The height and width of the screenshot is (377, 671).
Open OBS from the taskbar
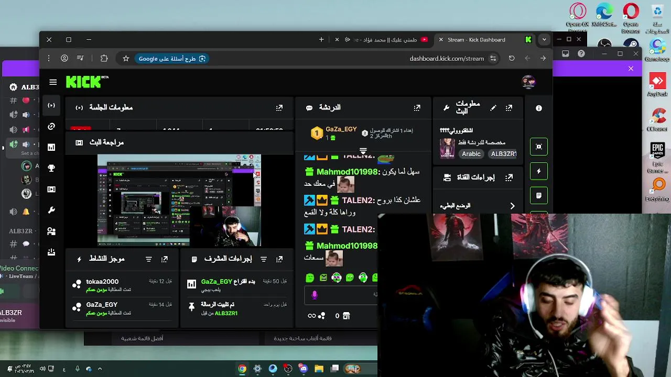tap(288, 369)
